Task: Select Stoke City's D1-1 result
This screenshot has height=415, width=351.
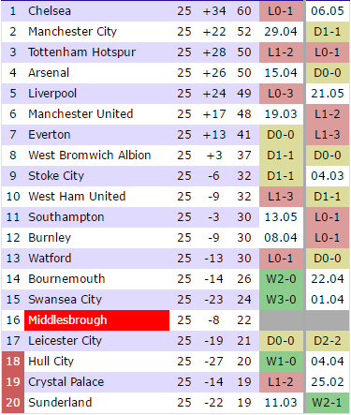Action: tap(281, 176)
